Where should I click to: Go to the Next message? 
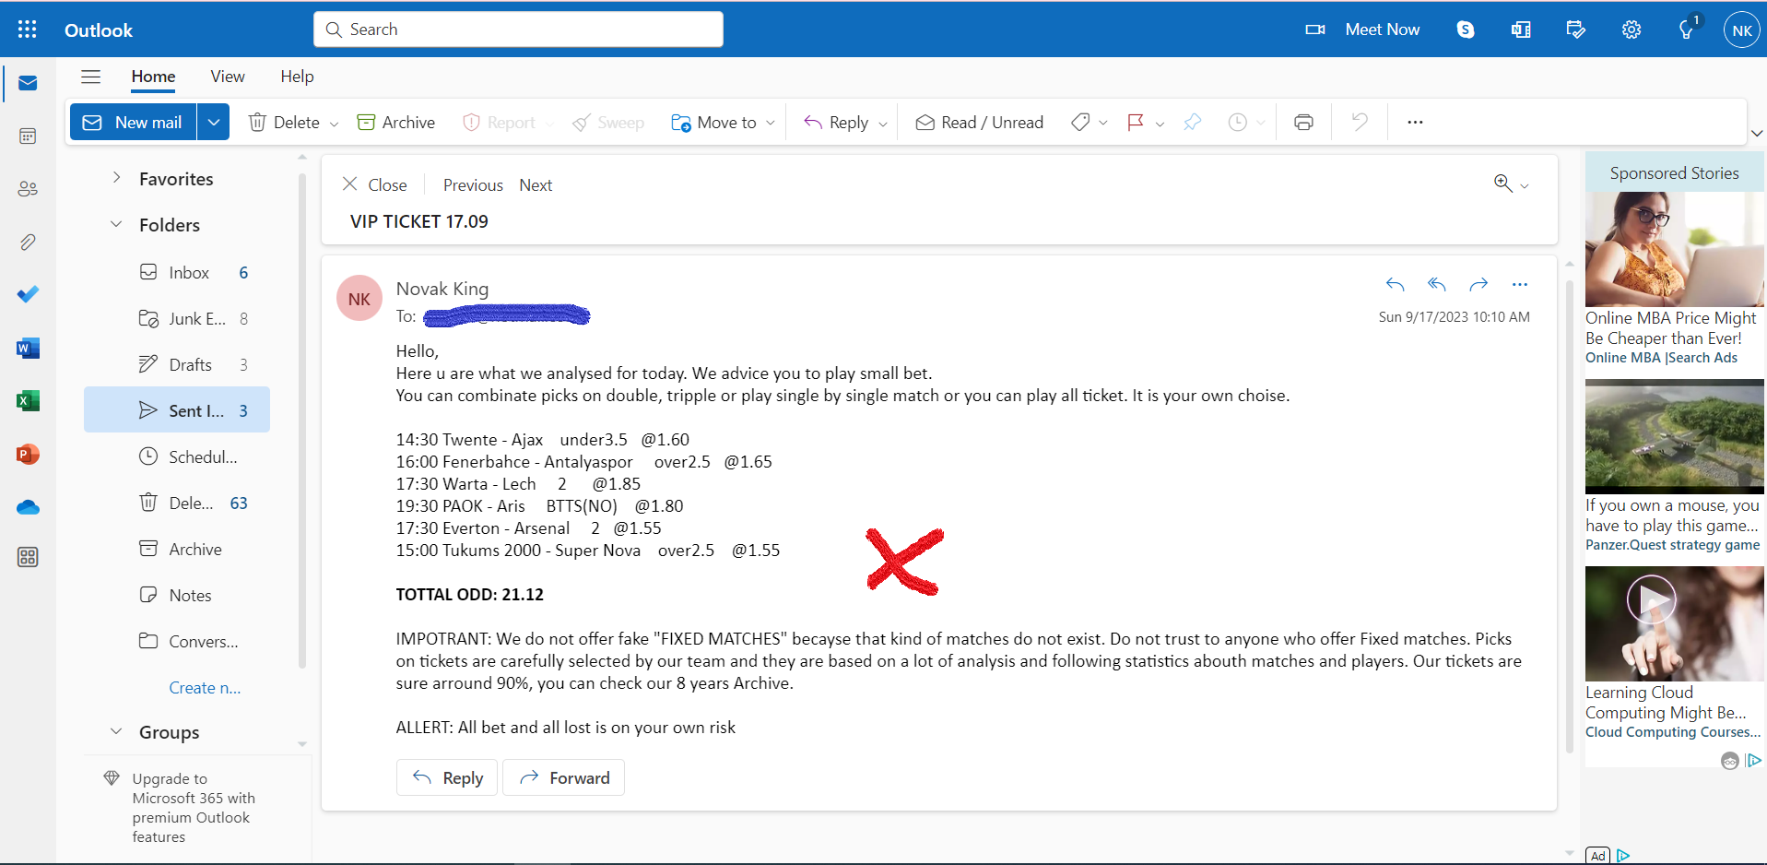pyautogui.click(x=536, y=184)
